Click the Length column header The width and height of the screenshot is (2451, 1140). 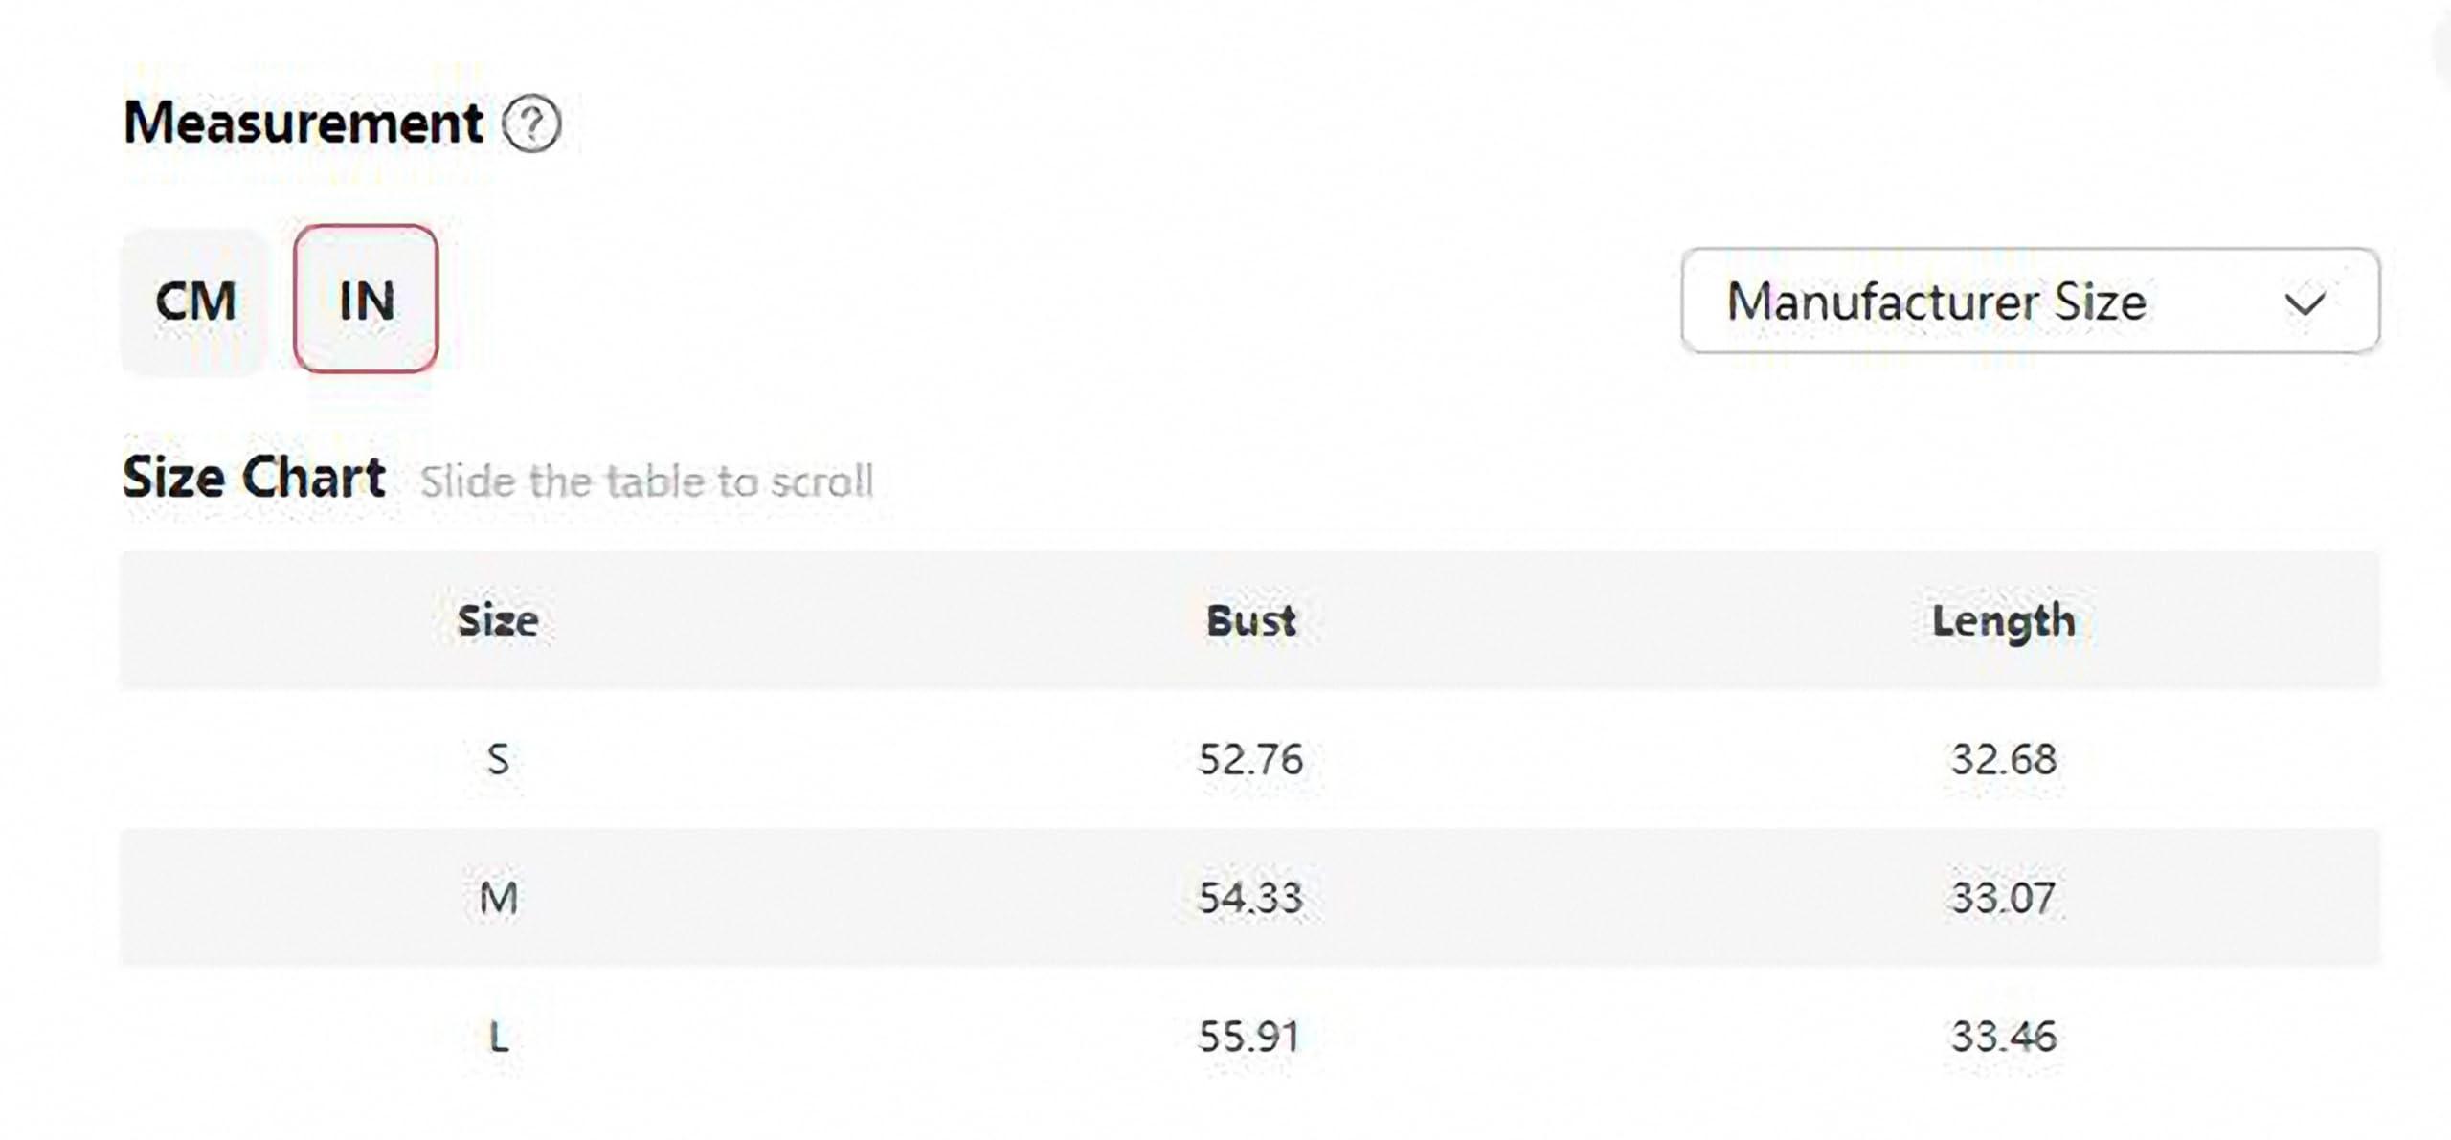tap(2003, 621)
